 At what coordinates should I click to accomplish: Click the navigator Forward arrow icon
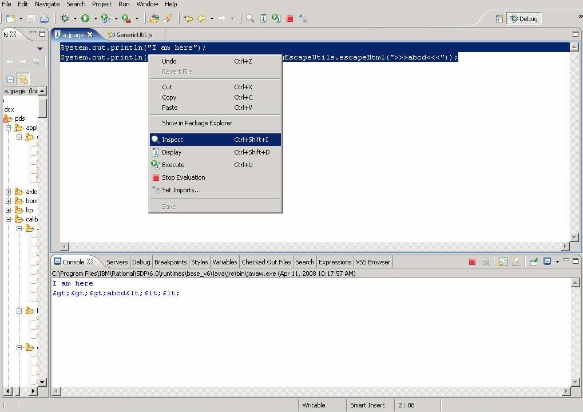(x=23, y=61)
